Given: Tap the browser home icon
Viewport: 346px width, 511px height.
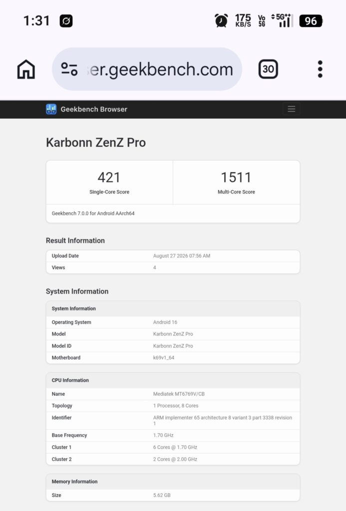Looking at the screenshot, I should pos(26,69).
